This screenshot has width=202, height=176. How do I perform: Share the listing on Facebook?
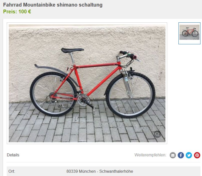click(x=181, y=155)
